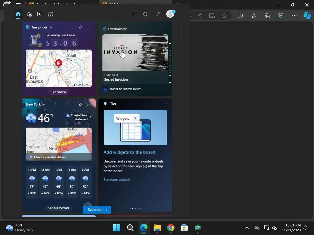Image resolution: width=314 pixels, height=235 pixels.
Task: Click See full forecast button
Action: pyautogui.click(x=59, y=208)
